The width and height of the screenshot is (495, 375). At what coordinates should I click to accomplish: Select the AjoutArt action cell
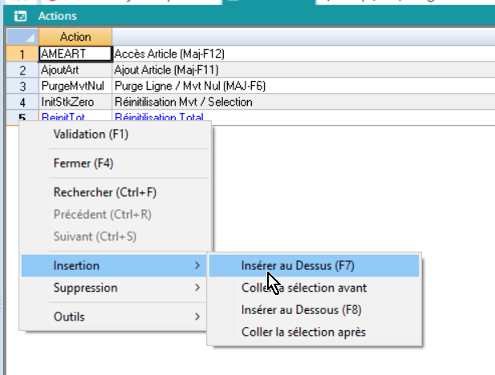[75, 70]
